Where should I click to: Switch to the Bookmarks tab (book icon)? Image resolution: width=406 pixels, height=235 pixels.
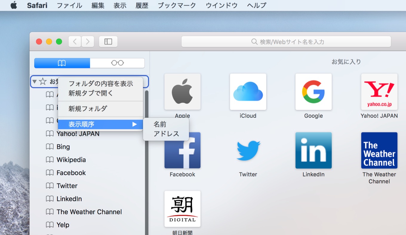click(x=62, y=63)
